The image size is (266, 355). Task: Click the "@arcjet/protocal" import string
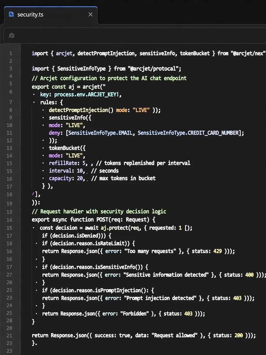click(154, 69)
